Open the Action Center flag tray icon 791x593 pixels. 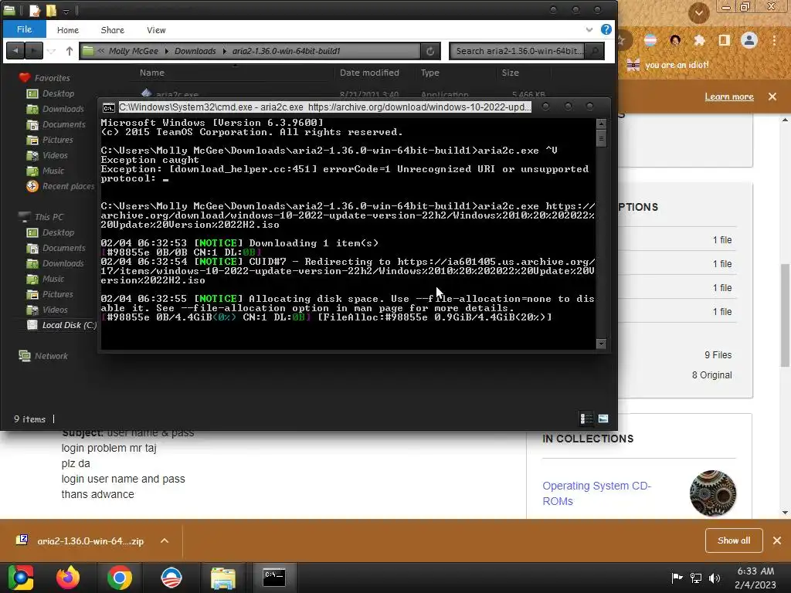click(x=677, y=578)
